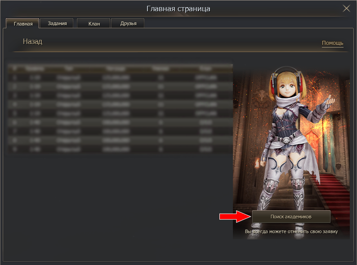Close the Главная страница window
Screen dimensions: 357x265
click(x=346, y=8)
